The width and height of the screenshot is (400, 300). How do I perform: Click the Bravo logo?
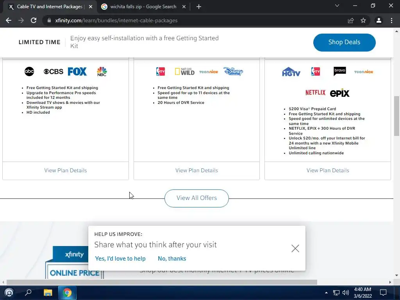pos(340,71)
